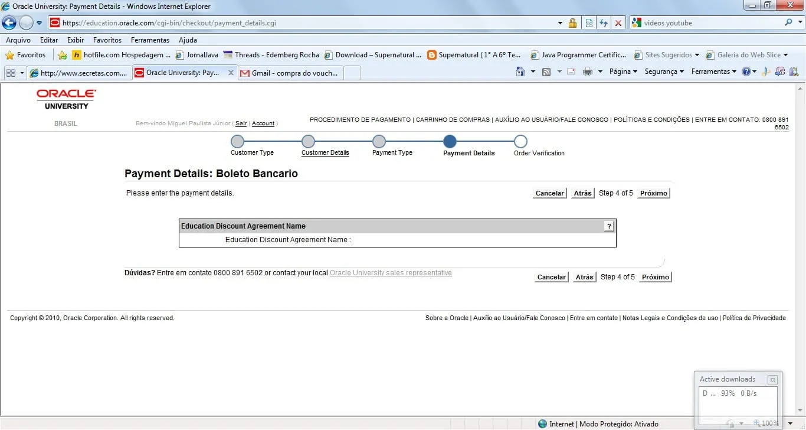Open the JornalJava bookmark
The image size is (806, 430).
point(197,55)
